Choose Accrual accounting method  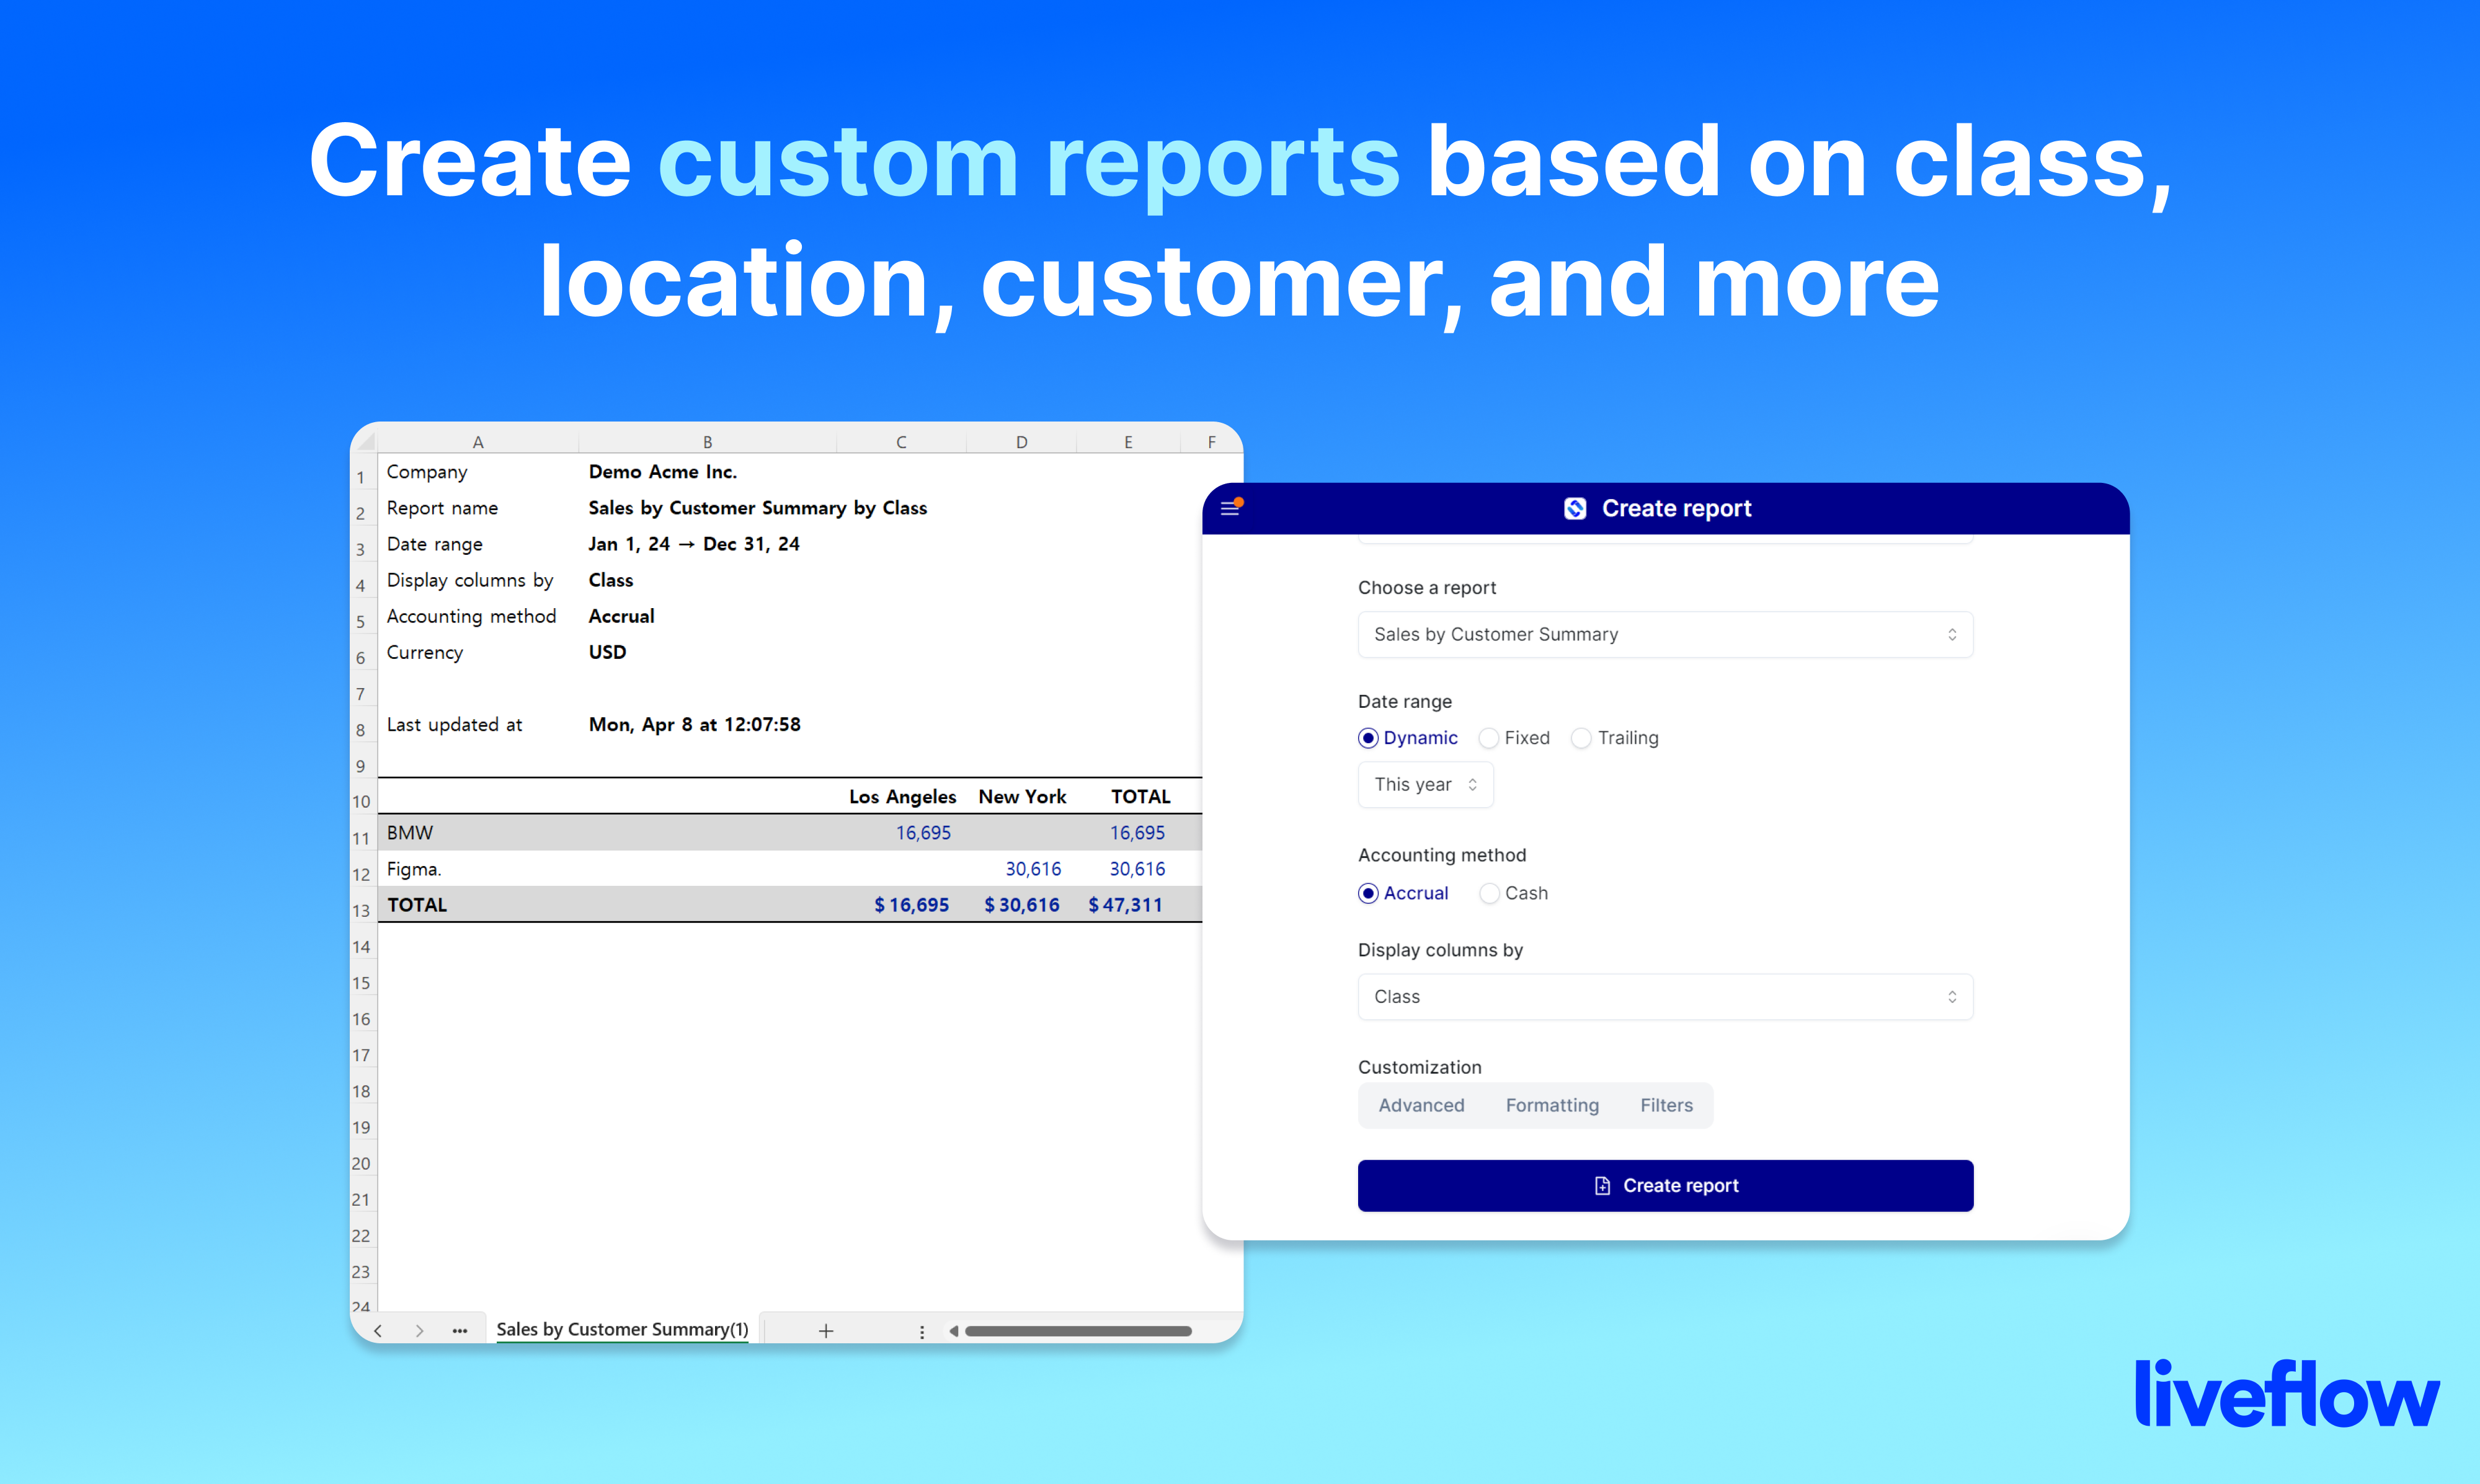1403,893
